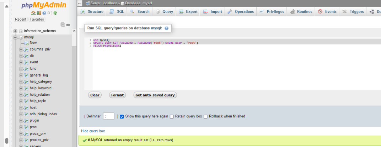
Task: Click the Triggers tab's icon
Action: pos(344,12)
